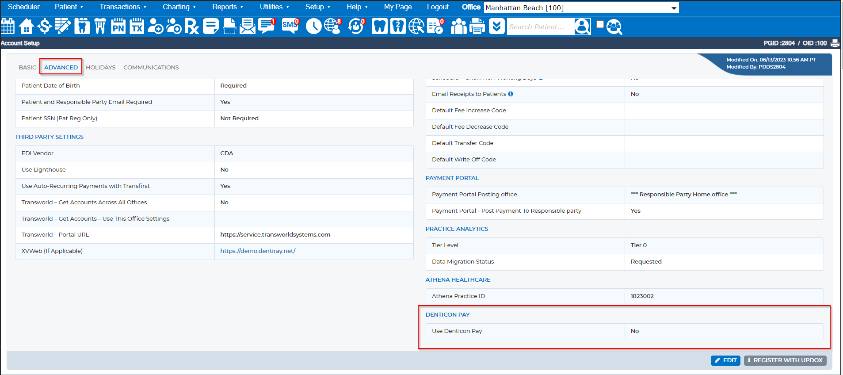Click Logout in the menu bar
This screenshot has width=843, height=375.
coord(438,7)
